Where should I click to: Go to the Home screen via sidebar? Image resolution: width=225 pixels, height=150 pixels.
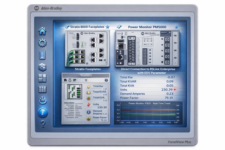pos(43,31)
